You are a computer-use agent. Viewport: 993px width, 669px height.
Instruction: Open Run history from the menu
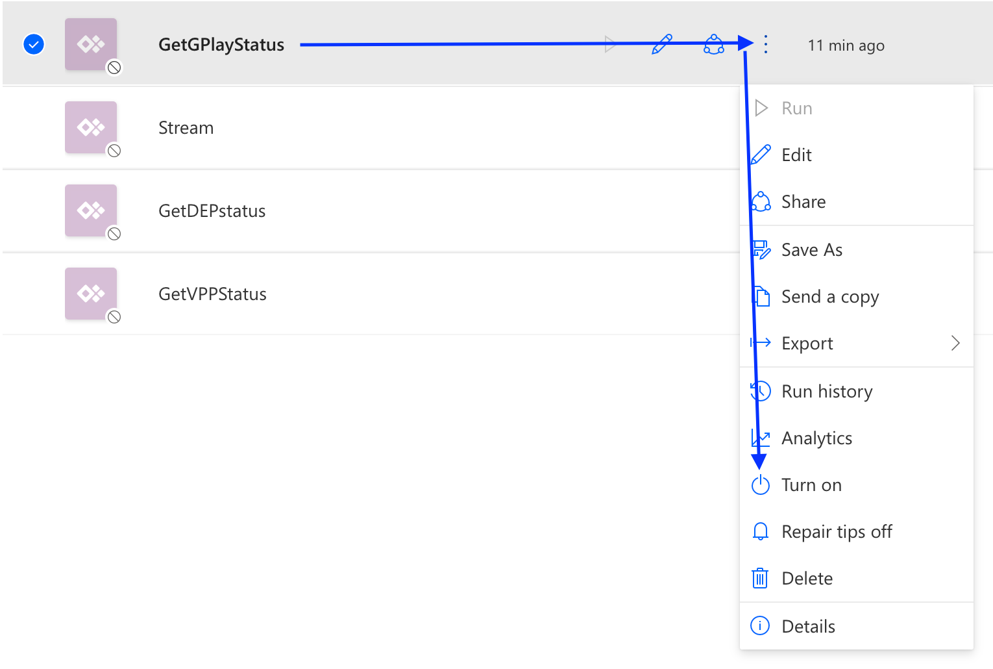click(x=827, y=392)
